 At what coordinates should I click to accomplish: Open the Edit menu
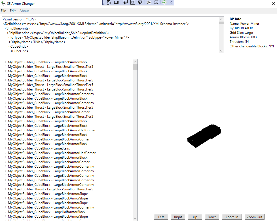[x=13, y=11]
